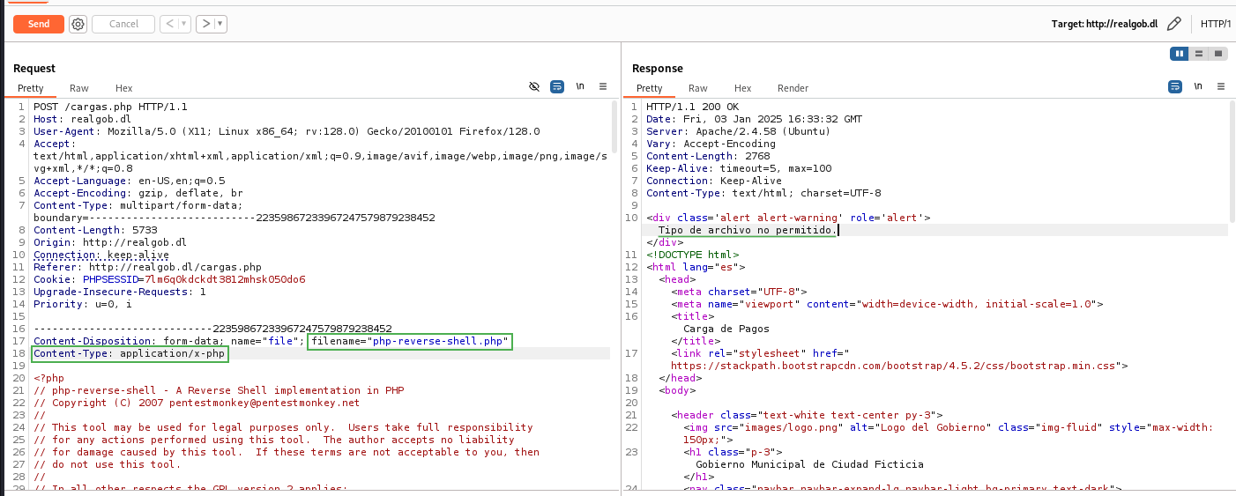Click the Accept-Language header line
Viewport: 1236px width, 496px height.
(x=129, y=181)
